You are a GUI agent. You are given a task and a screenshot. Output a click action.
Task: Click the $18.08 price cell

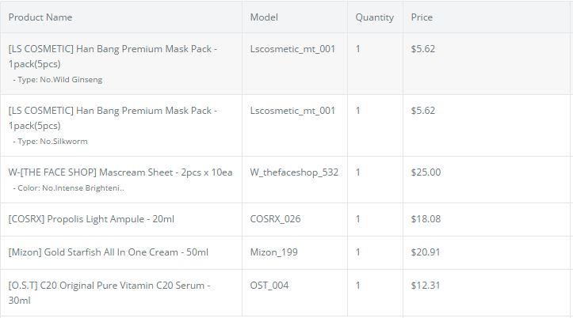pos(426,219)
